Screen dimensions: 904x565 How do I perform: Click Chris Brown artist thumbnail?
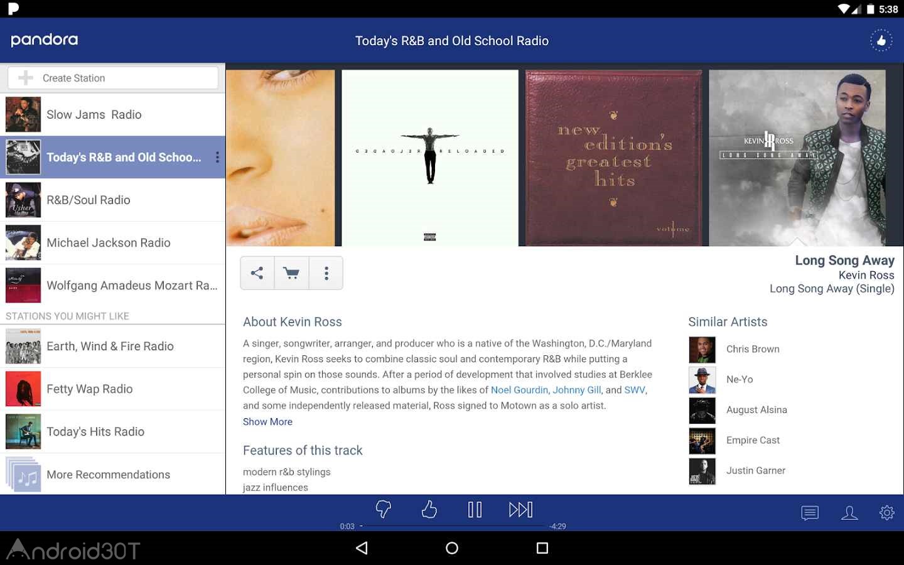pyautogui.click(x=702, y=350)
